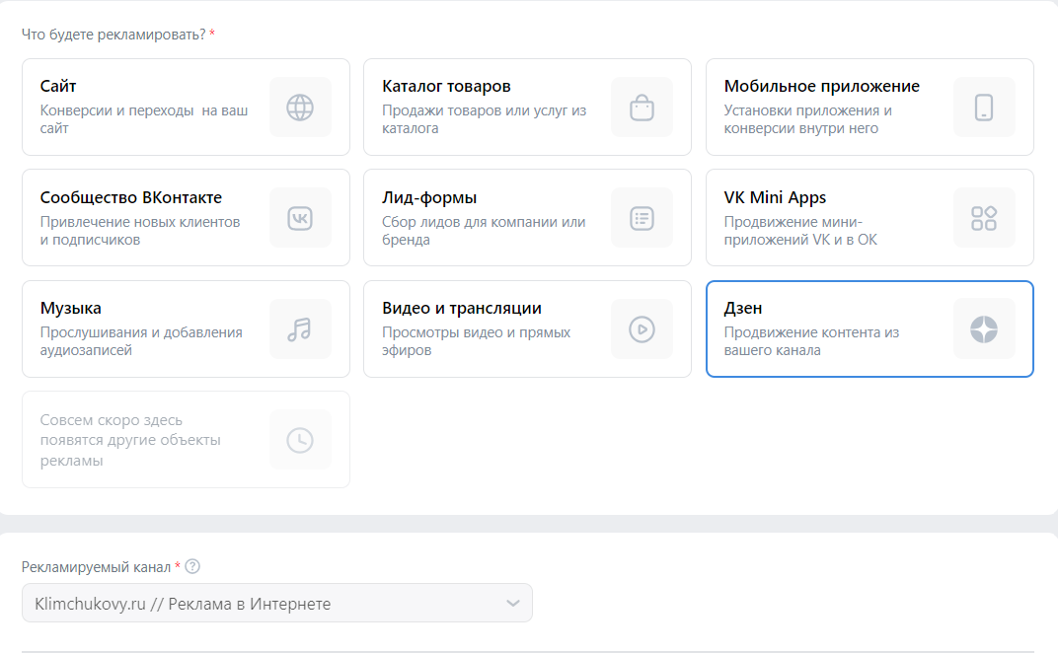Click the 'Что будете рекламировать?' label
The width and height of the screenshot is (1058, 653).
[113, 35]
